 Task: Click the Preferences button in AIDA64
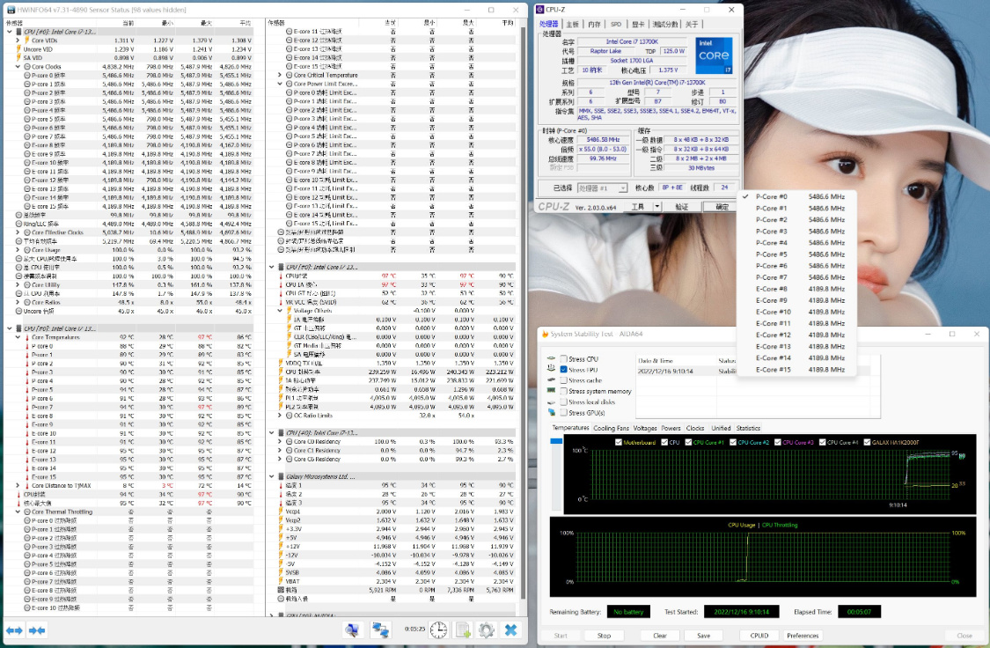click(x=803, y=636)
